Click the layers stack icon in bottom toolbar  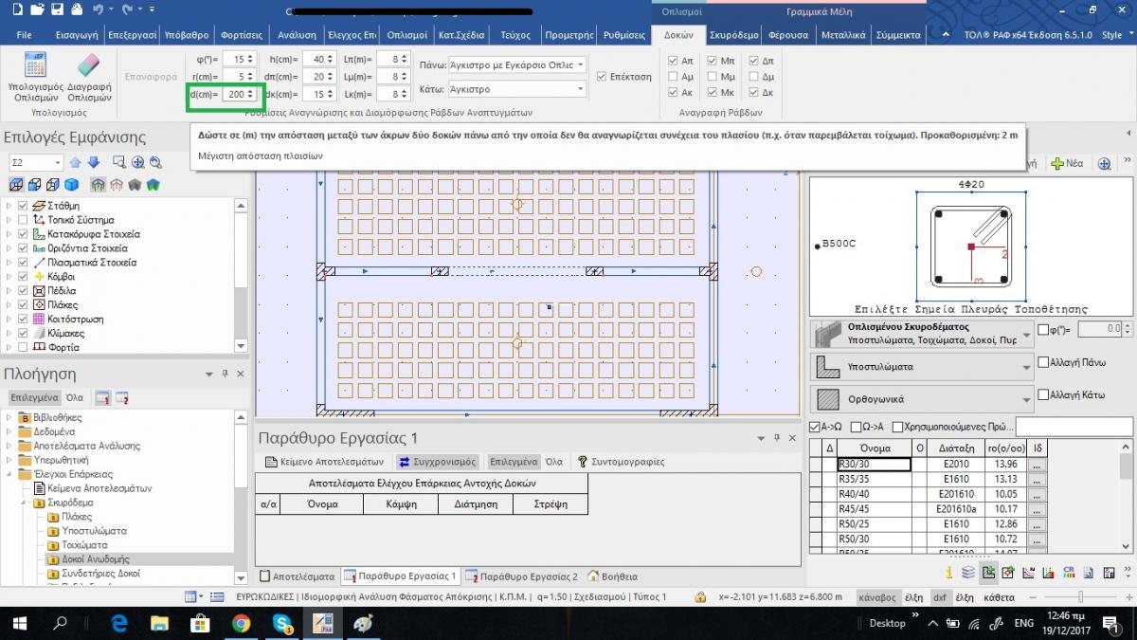(x=967, y=572)
